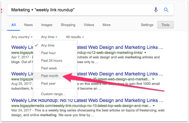Expand the "Any country" dropdown
This screenshot has width=189, height=123.
[22, 37]
